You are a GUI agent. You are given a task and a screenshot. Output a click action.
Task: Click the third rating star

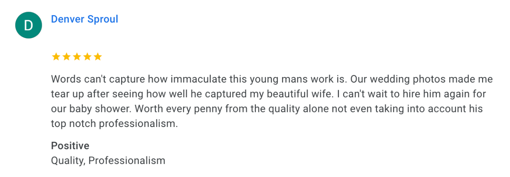77,57
